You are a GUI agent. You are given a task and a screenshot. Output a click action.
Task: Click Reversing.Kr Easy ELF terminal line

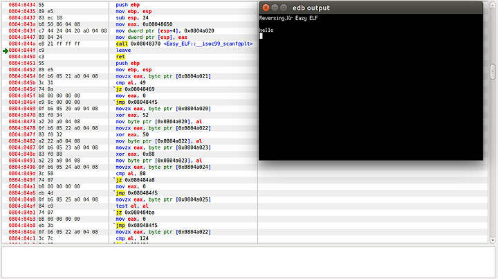coord(288,18)
